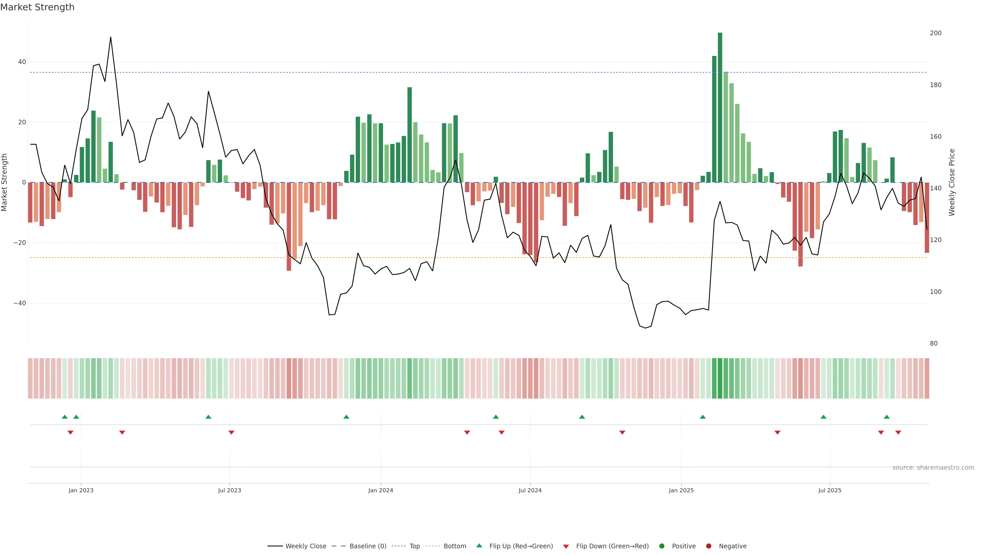The width and height of the screenshot is (987, 555).
Task: Click flip-down marker just after Jul 2023
Action: point(231,432)
